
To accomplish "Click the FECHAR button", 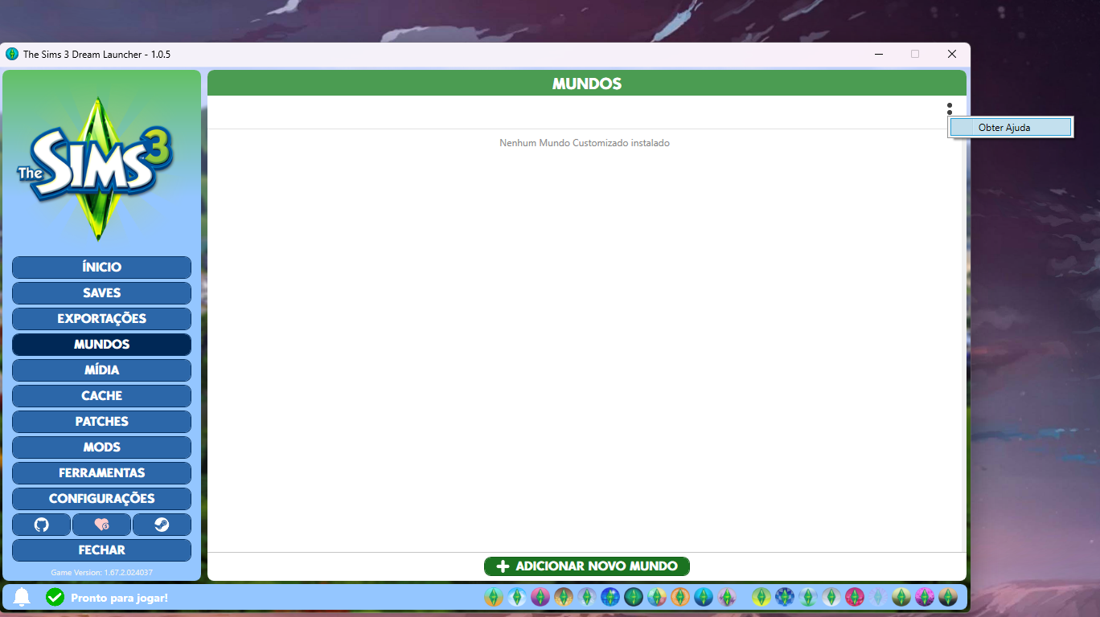I will tap(101, 550).
